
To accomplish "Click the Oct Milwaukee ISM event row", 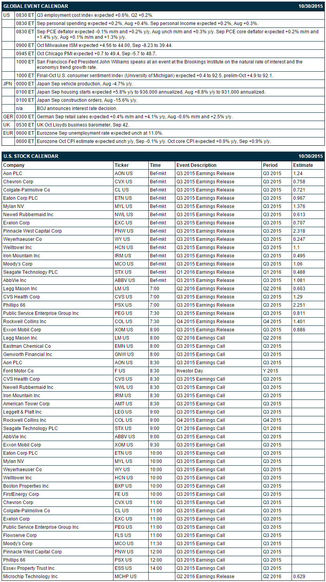I will [x=104, y=45].
